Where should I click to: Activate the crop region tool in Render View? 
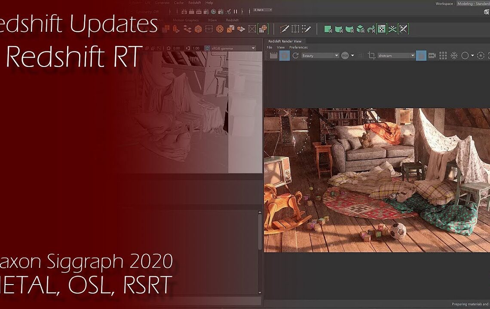click(372, 55)
